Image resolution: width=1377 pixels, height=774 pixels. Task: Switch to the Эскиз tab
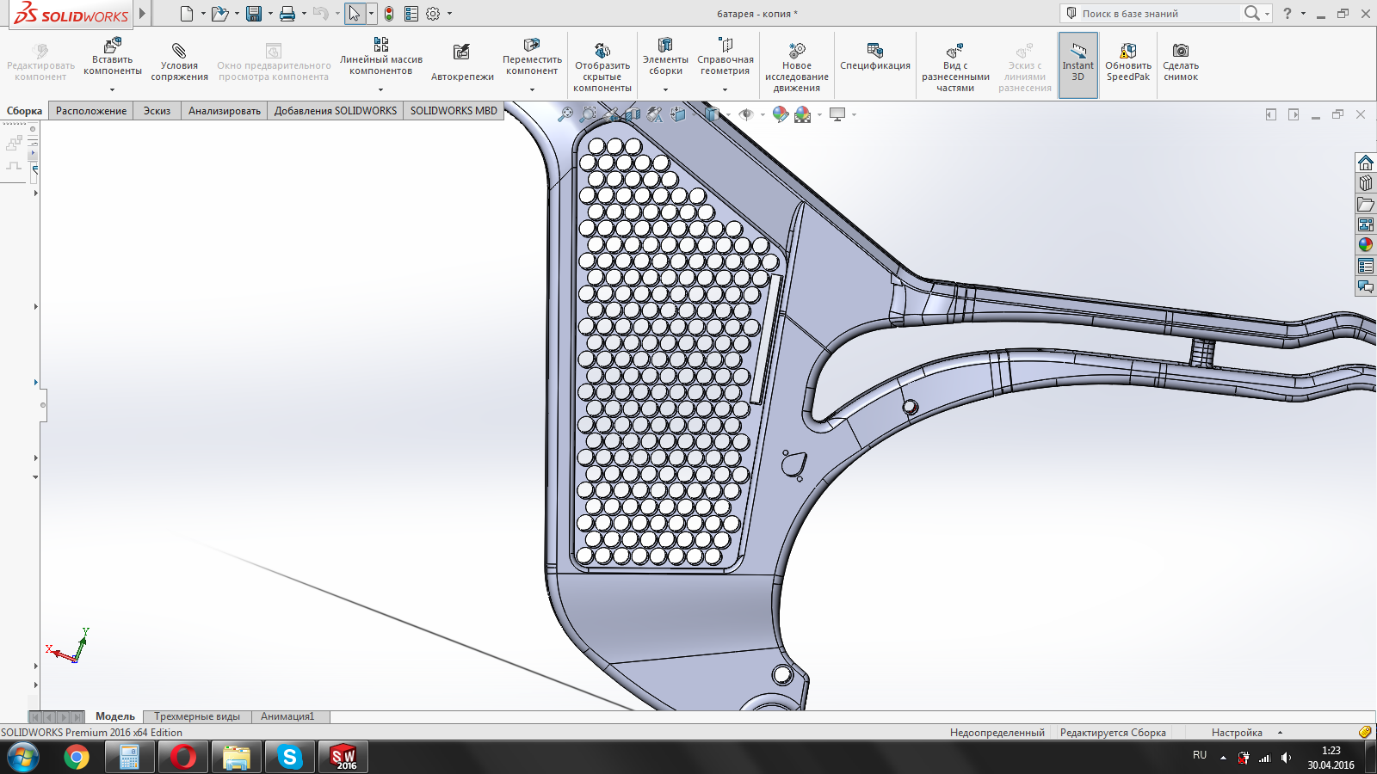tap(157, 111)
